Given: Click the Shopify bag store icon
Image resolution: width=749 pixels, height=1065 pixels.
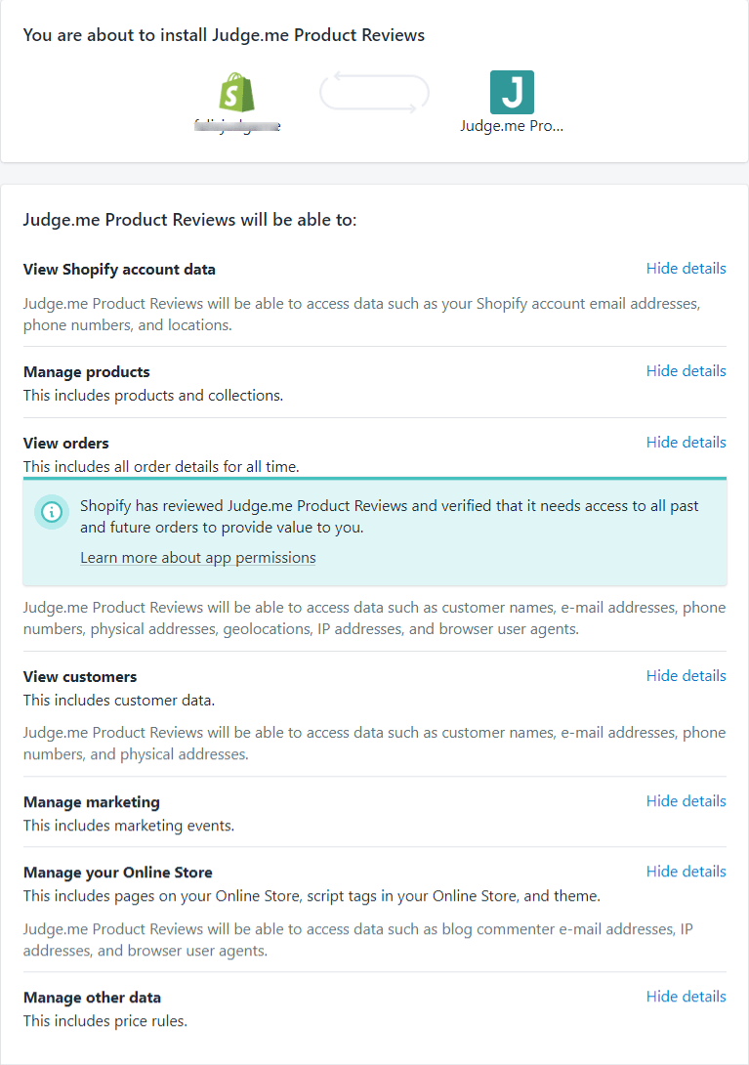Looking at the screenshot, I should [236, 93].
